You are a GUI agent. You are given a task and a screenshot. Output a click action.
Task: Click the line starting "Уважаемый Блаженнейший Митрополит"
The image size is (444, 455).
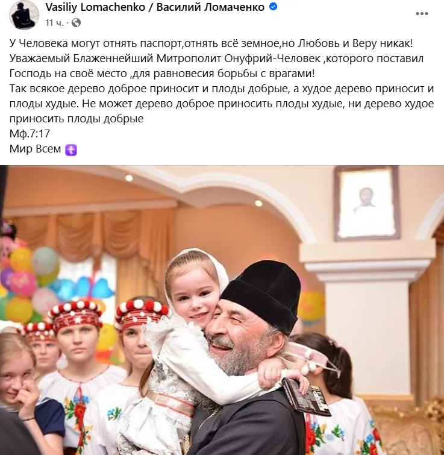pyautogui.click(x=216, y=58)
